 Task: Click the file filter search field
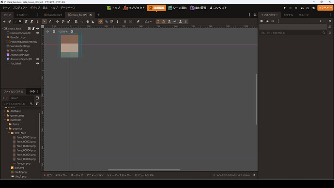click(18, 104)
